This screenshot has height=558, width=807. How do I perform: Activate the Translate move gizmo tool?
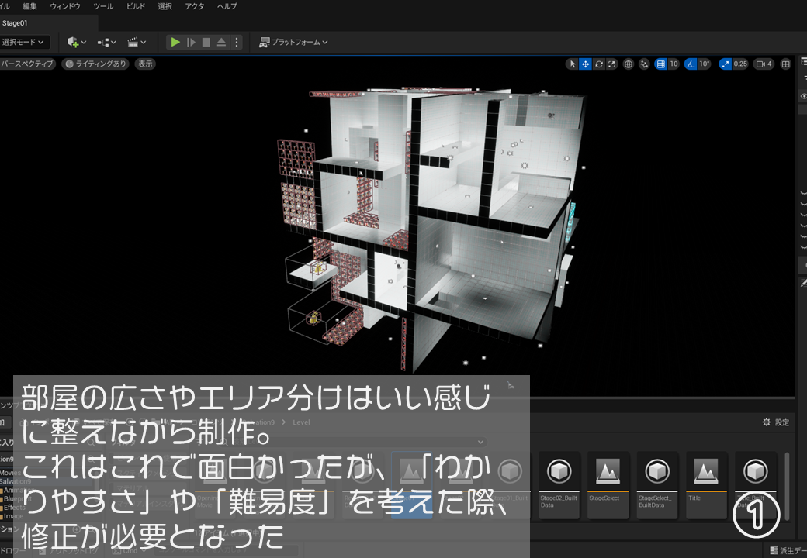coord(586,64)
